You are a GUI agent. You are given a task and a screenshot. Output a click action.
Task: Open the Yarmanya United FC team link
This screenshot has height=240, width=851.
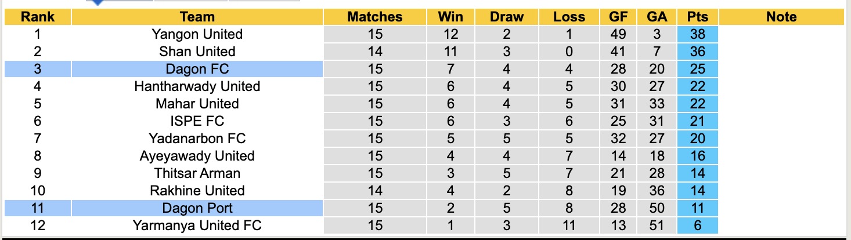pyautogui.click(x=197, y=226)
